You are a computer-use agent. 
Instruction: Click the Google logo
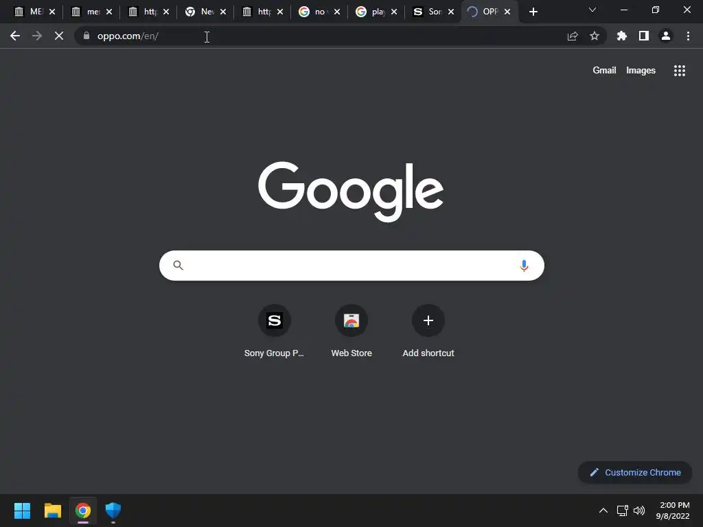tap(351, 191)
